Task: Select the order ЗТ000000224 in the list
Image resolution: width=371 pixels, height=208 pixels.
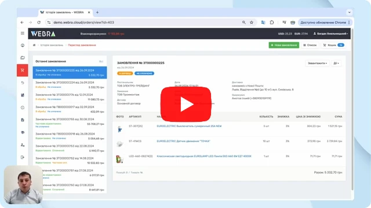Action: click(70, 85)
